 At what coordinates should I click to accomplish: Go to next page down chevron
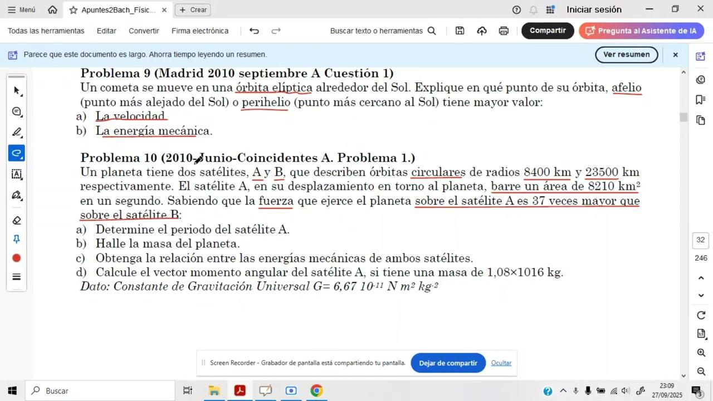pyautogui.click(x=701, y=295)
